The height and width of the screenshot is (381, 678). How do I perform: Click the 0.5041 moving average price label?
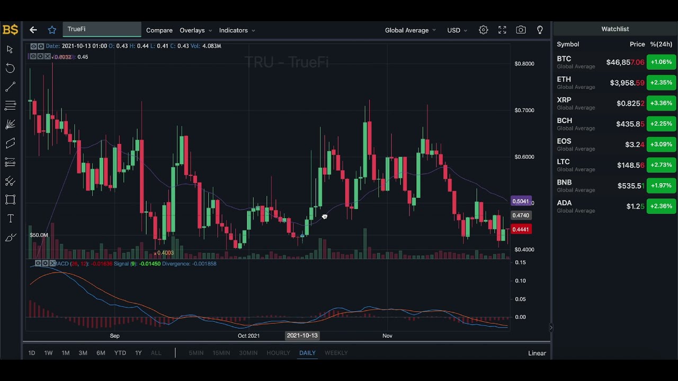[x=521, y=201]
